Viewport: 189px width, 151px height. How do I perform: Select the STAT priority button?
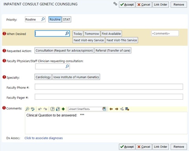tap(67, 19)
